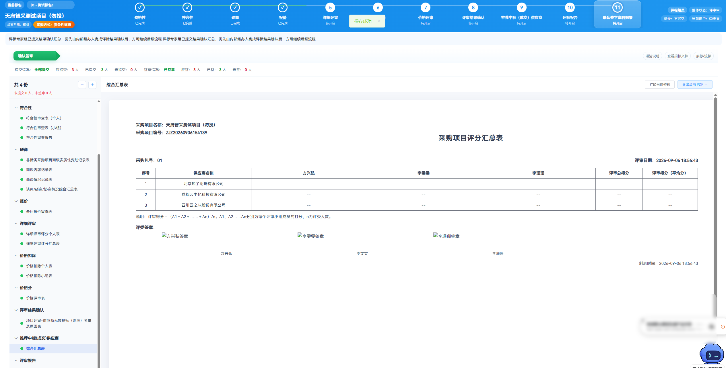Select step 11 确认签字资料归集

[x=617, y=14]
